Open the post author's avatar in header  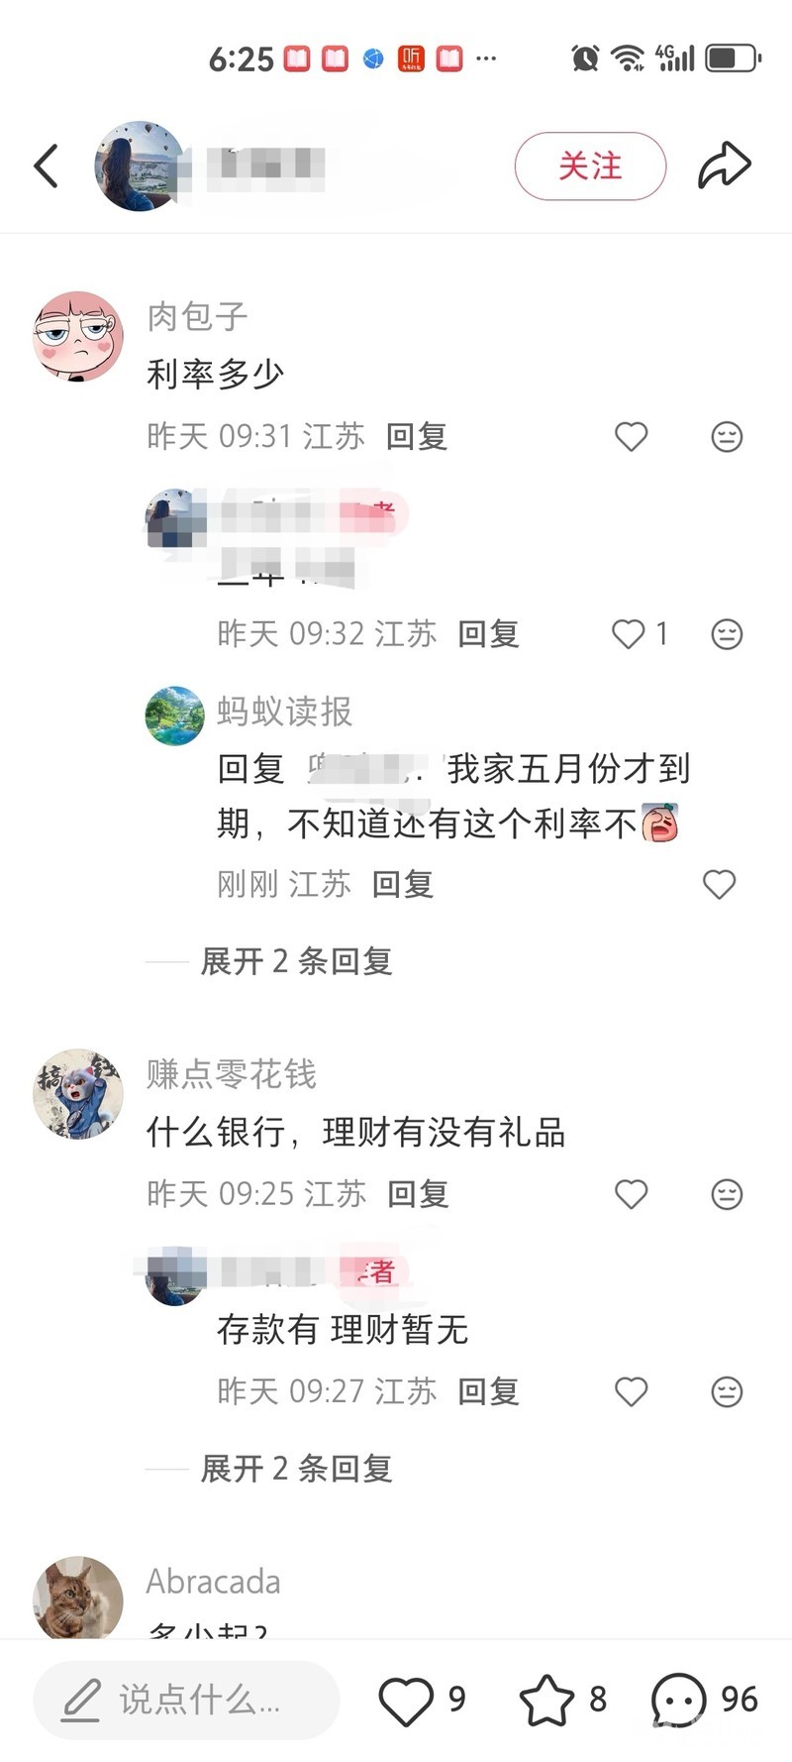[x=140, y=165]
